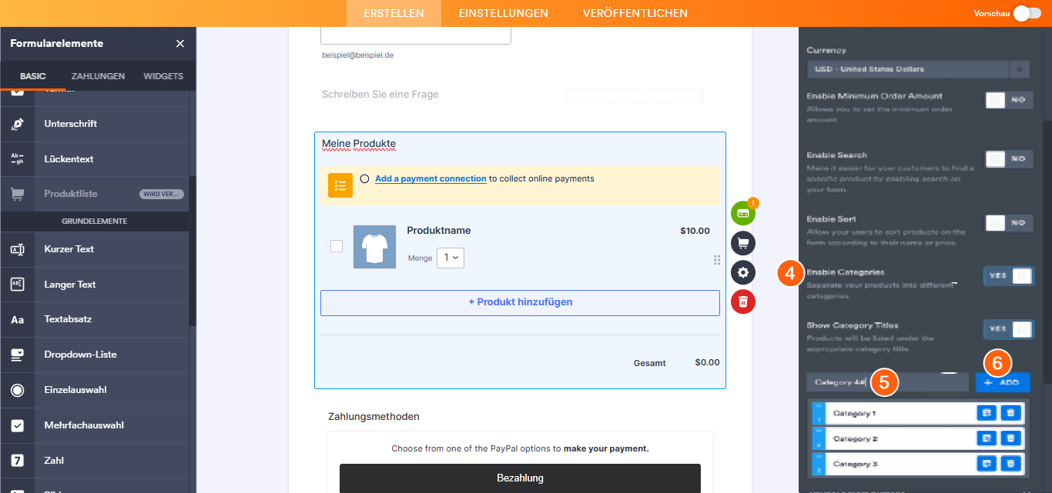The height and width of the screenshot is (493, 1052).
Task: Toggle Enable Minimum Order Amount switch
Action: (x=1009, y=100)
